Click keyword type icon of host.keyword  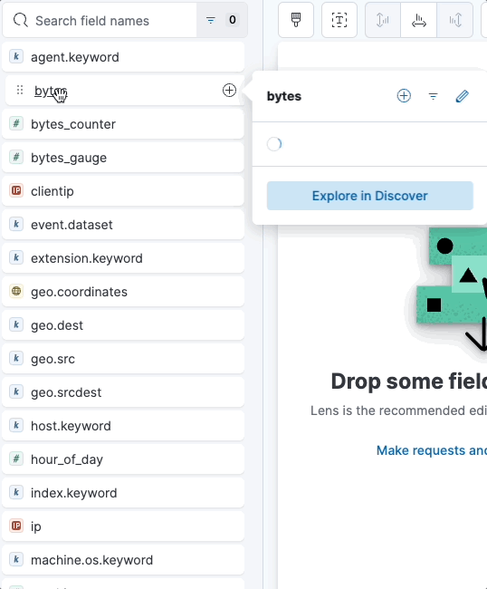(x=16, y=425)
